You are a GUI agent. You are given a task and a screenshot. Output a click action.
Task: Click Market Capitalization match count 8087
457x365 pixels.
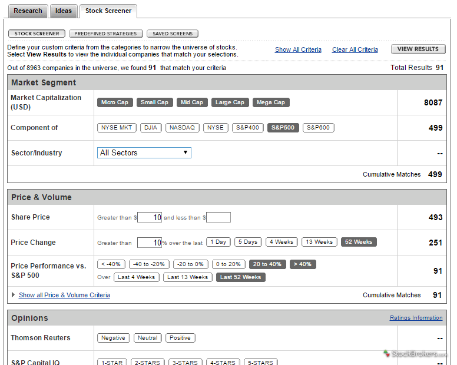pyautogui.click(x=433, y=102)
